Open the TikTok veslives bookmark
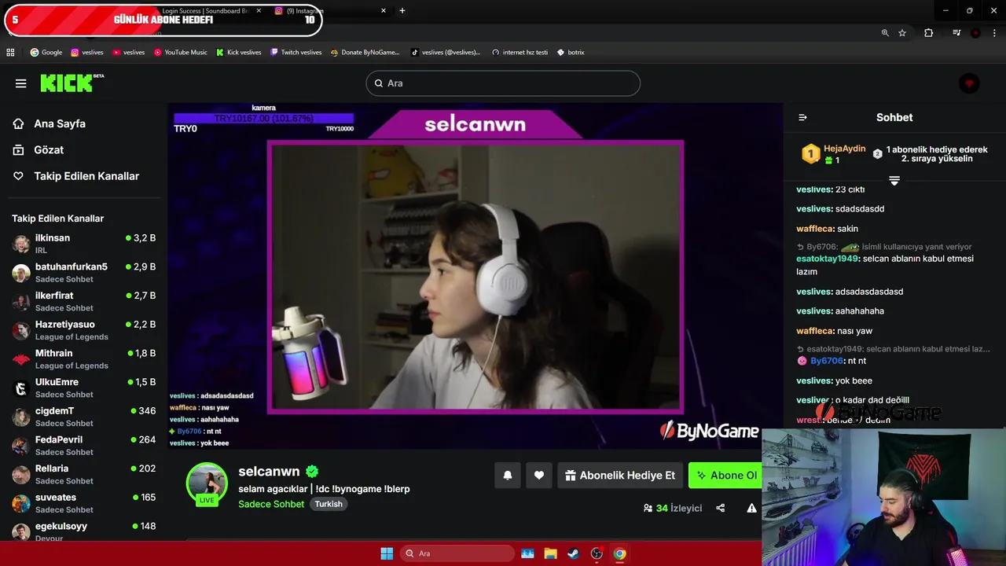The image size is (1006, 566). pyautogui.click(x=445, y=53)
